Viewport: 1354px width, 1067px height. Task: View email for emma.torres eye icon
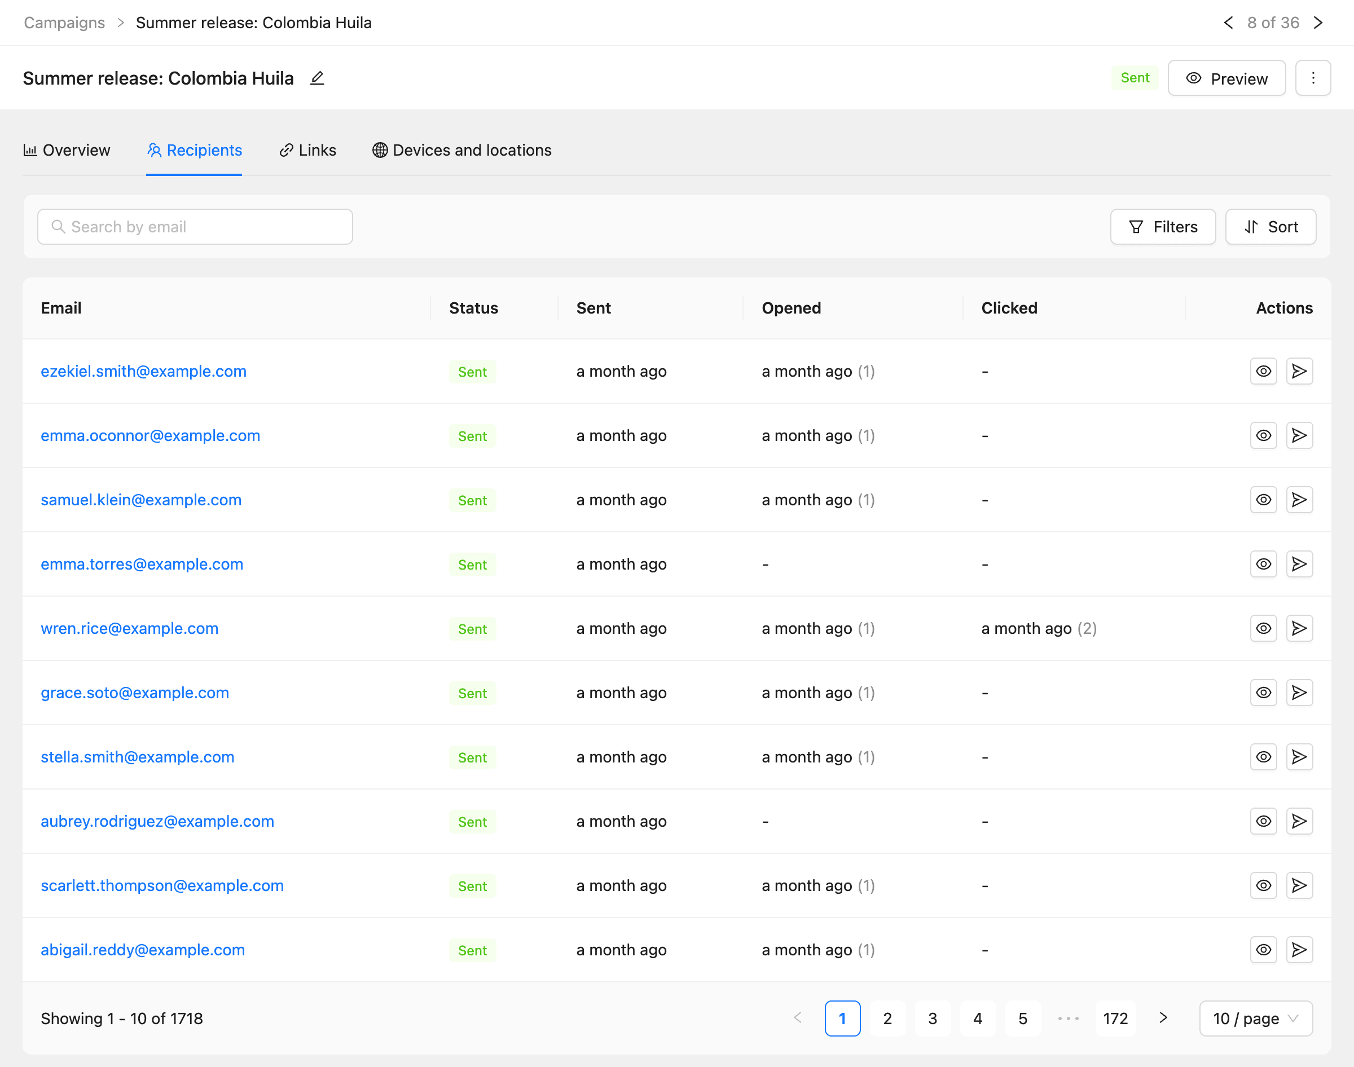tap(1263, 564)
